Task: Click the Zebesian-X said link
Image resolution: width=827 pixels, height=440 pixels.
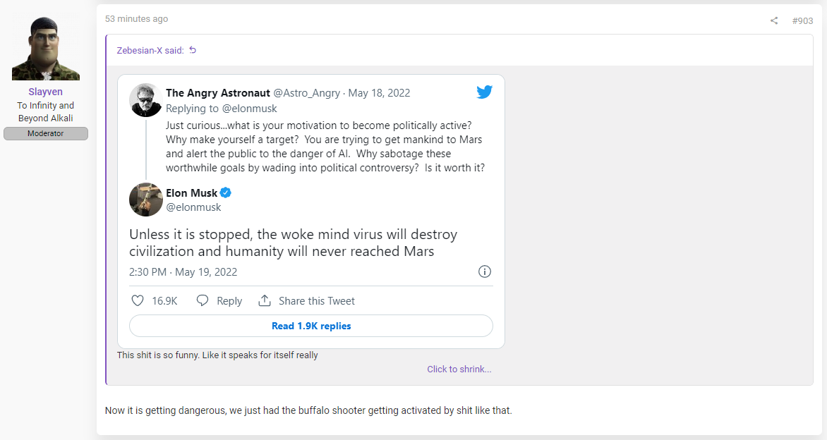Action: point(150,51)
